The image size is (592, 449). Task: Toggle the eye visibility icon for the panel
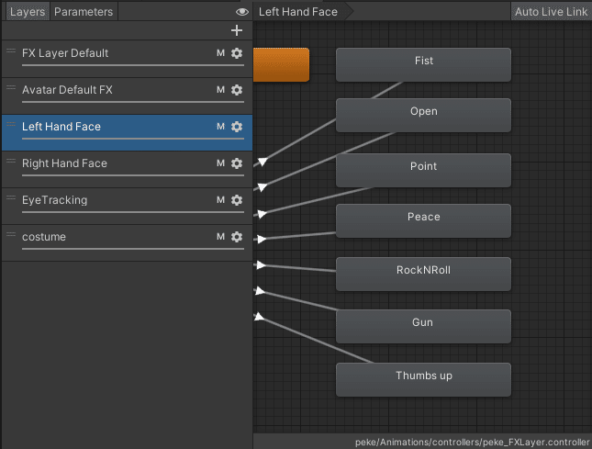click(242, 12)
